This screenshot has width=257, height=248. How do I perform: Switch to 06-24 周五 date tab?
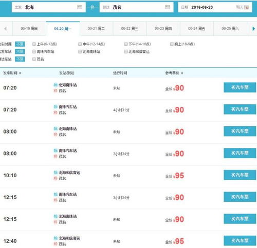tap(196, 29)
